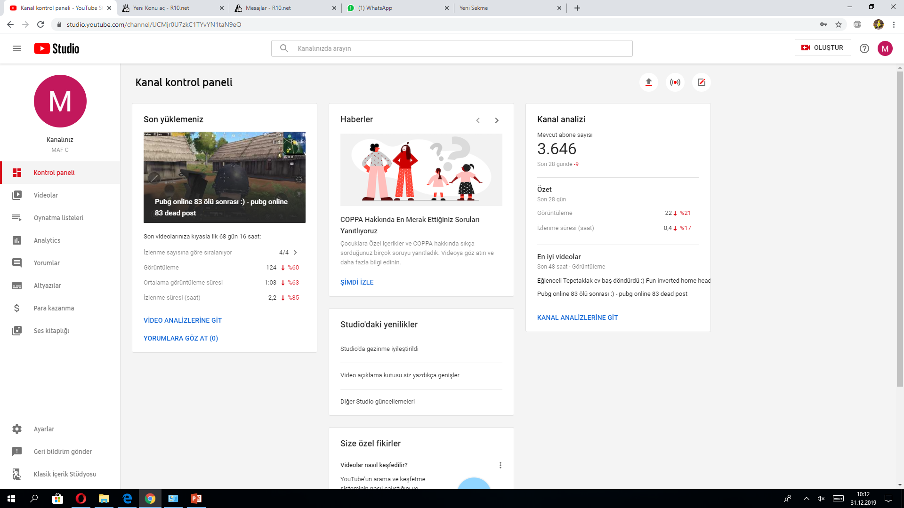This screenshot has width=904, height=508.
Task: Click the Geri bildirim gönder feedback icon
Action: tap(17, 452)
